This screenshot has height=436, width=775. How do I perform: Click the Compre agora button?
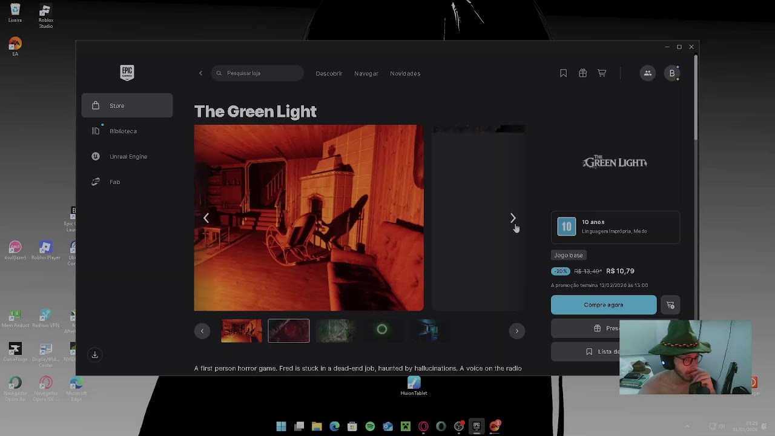604,305
